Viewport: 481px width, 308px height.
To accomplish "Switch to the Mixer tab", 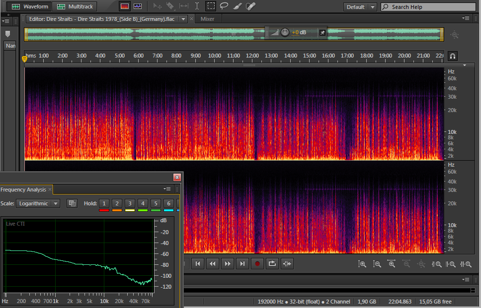I will (207, 19).
